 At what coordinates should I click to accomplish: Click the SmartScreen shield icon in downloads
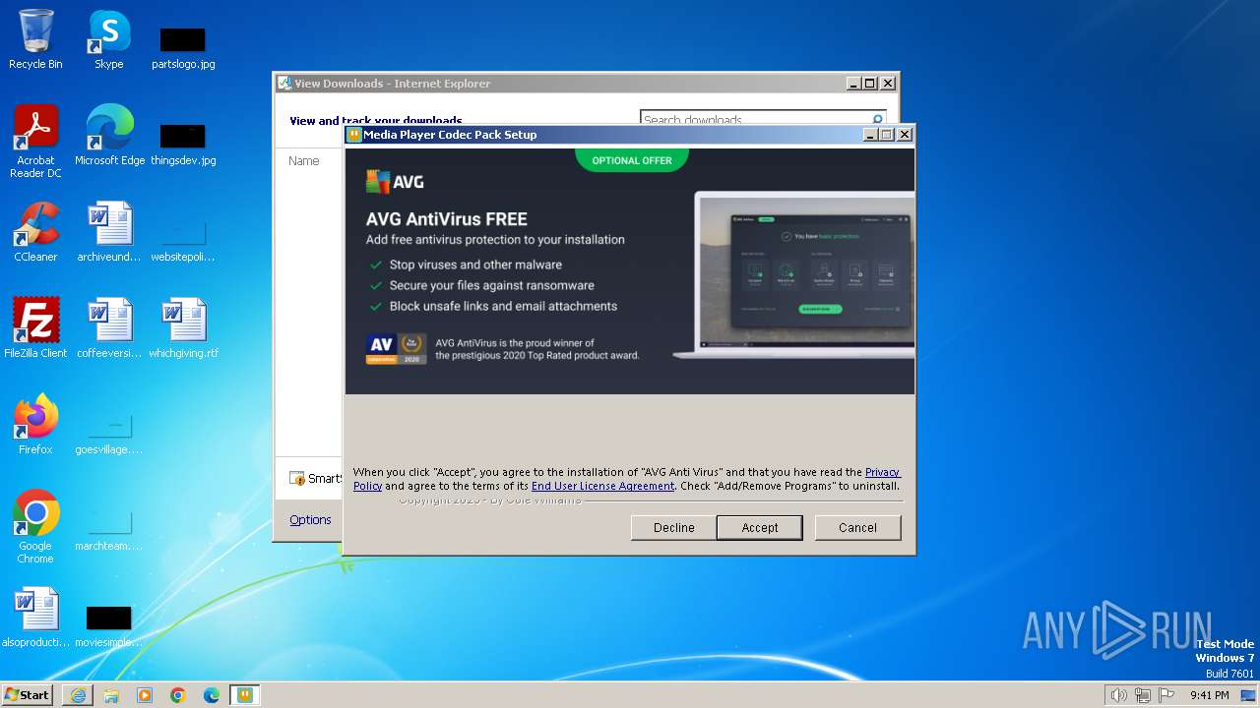click(297, 479)
